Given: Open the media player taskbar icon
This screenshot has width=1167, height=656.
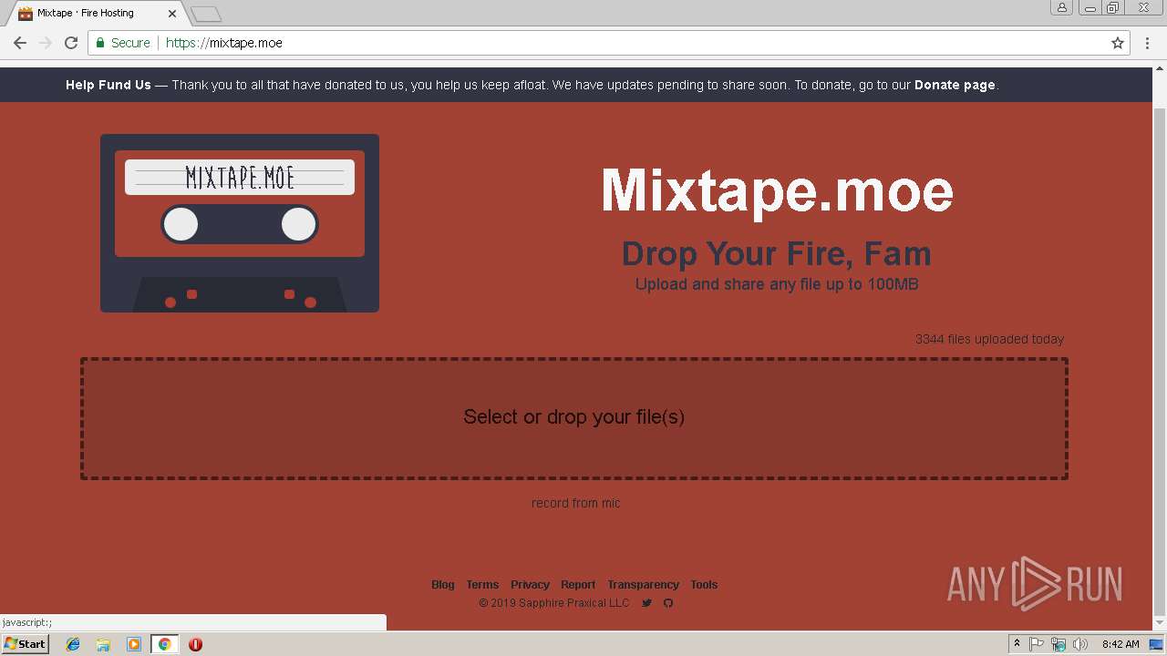Looking at the screenshot, I should click(134, 644).
